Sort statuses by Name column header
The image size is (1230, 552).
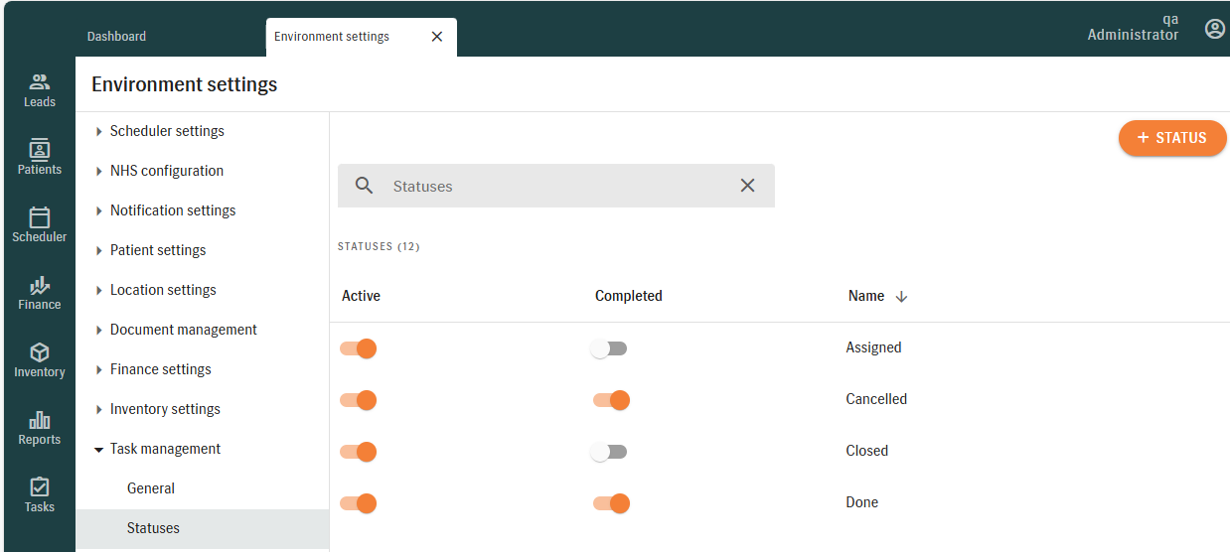(x=867, y=296)
